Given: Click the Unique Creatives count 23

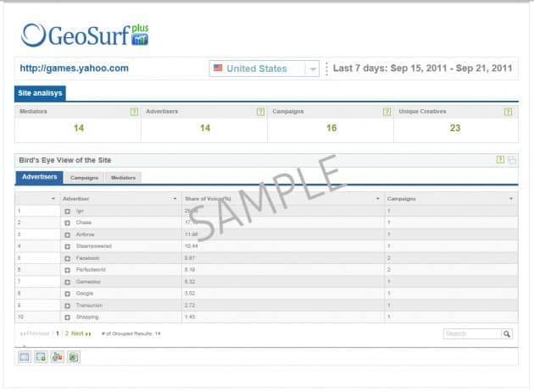Looking at the screenshot, I should tap(455, 128).
